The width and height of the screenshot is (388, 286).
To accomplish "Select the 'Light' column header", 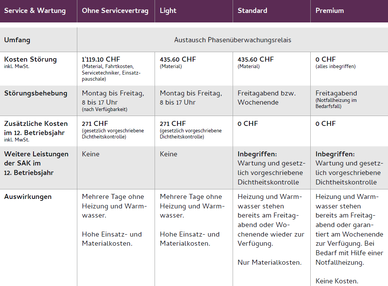I will [x=168, y=11].
